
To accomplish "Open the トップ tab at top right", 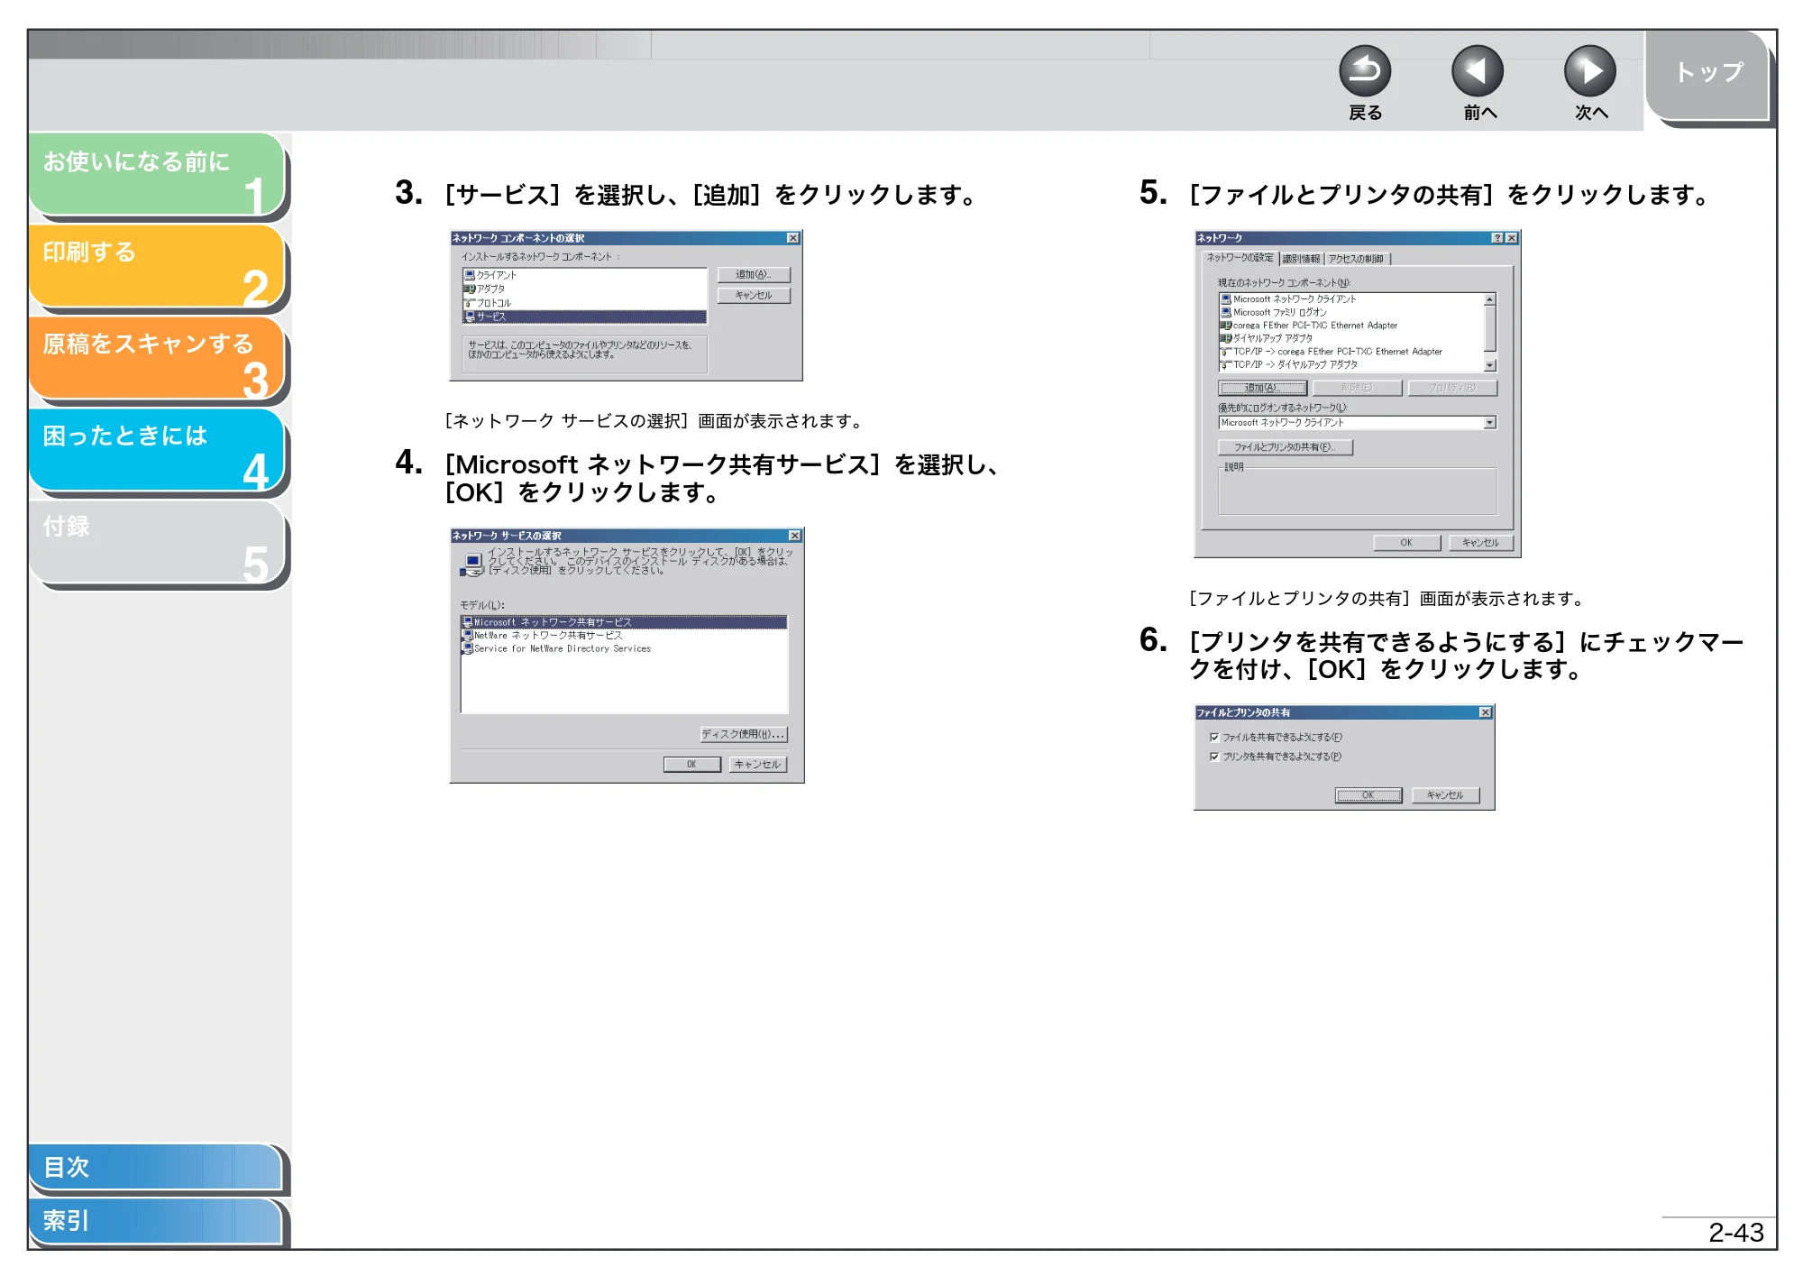I will [x=1708, y=75].
